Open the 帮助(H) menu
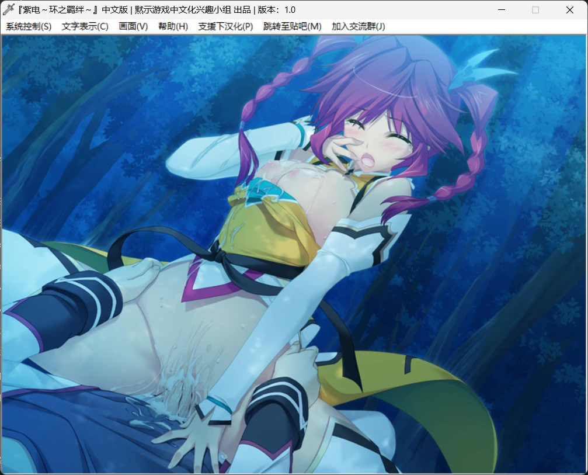This screenshot has height=475, width=588. (173, 27)
